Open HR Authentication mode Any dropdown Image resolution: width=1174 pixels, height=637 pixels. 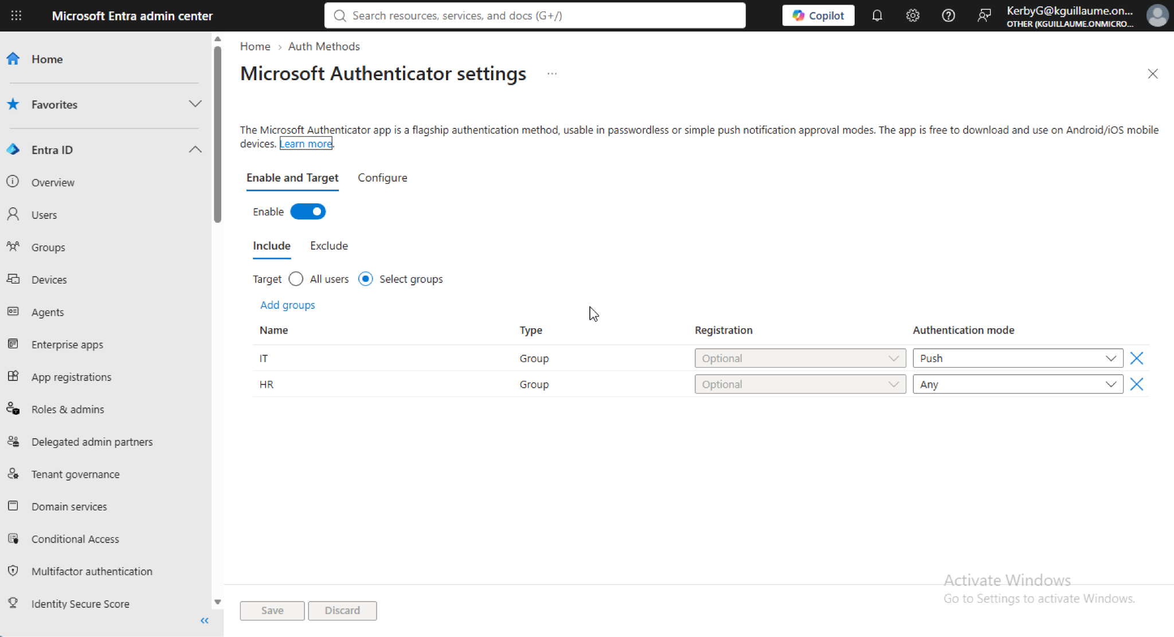pos(1018,384)
